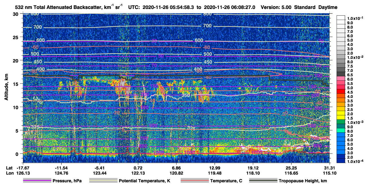This screenshot has width=366, height=187.
Task: Click latitude value '-5.41'
Action: (99, 168)
